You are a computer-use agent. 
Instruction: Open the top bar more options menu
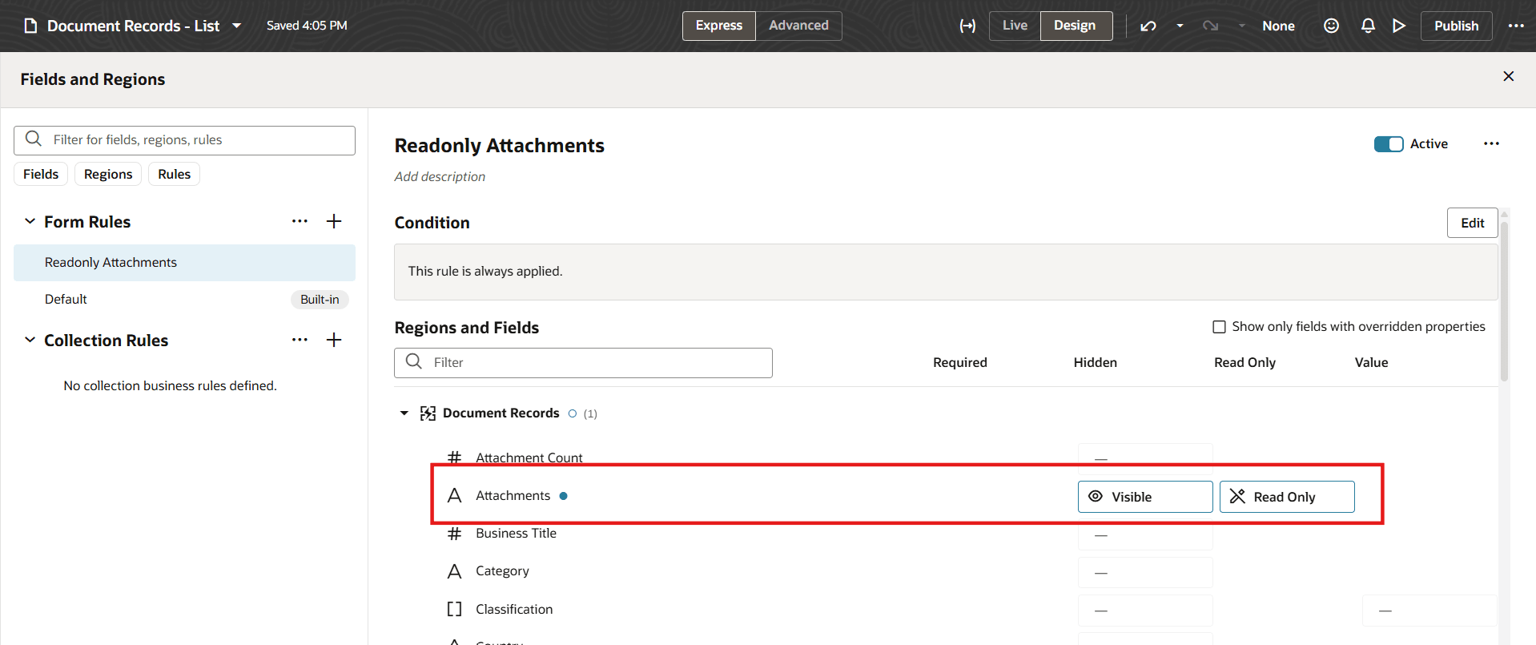pos(1516,26)
